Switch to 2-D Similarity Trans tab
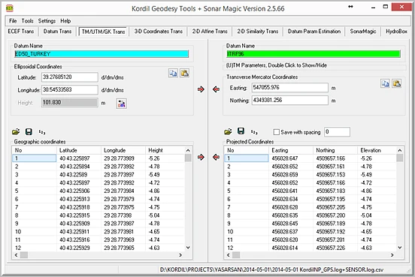415x277 pixels. pos(258,32)
